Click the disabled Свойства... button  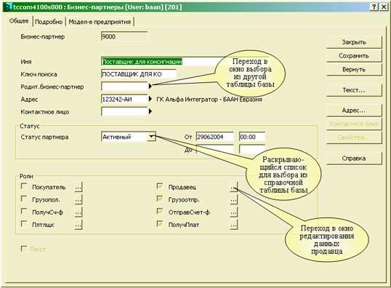[x=354, y=137]
